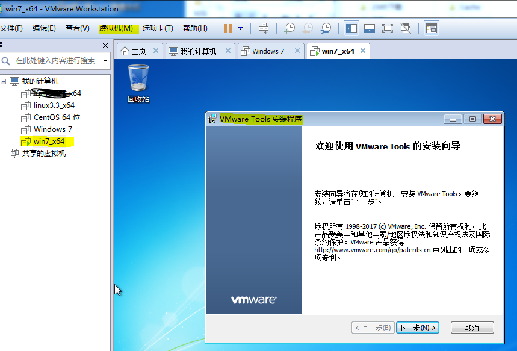Close the Windows 7 tab
Screen dimensions: 517x351
click(297, 51)
